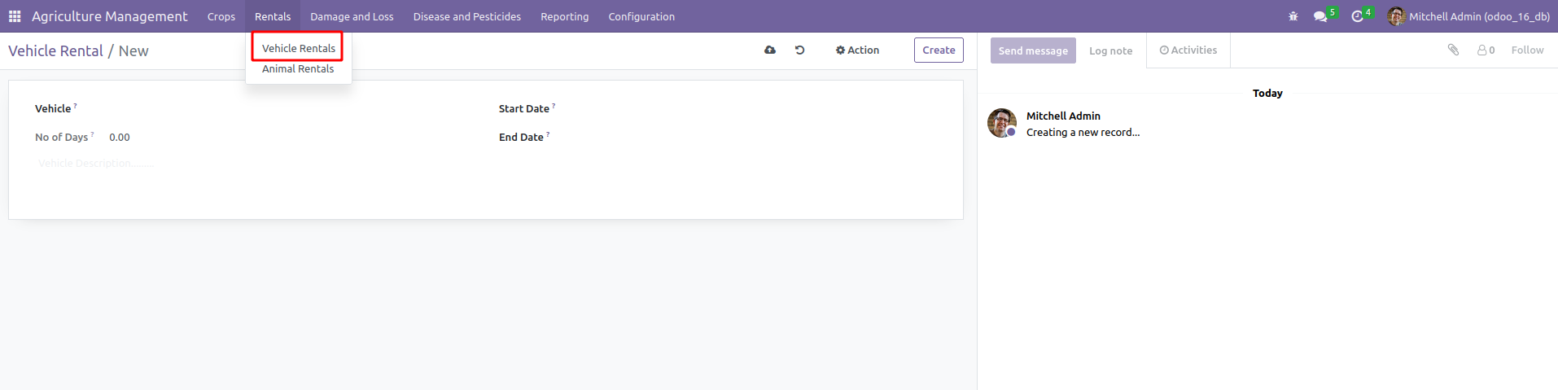The height and width of the screenshot is (390, 1558).
Task: Switch to Log note
Action: [x=1110, y=50]
